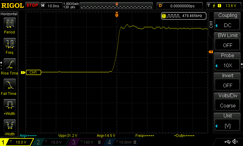Toggle Volts/Div Coarse setting
The width and height of the screenshot is (243, 146).
[227, 105]
